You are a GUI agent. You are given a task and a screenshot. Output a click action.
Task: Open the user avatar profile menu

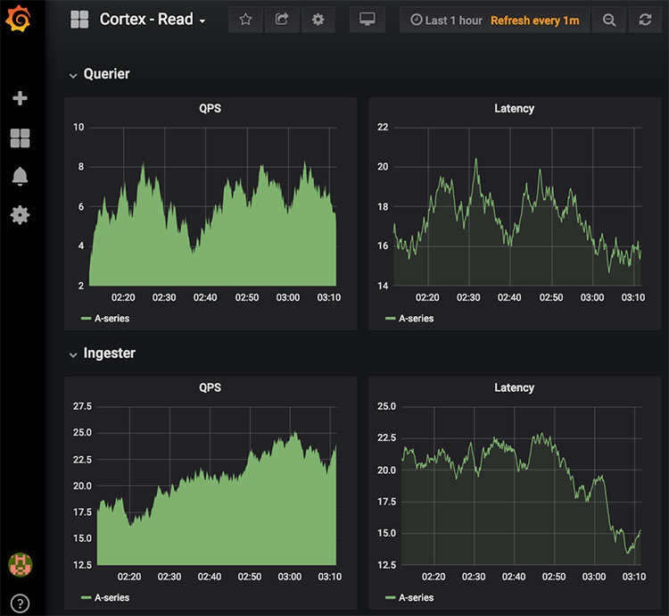coord(20,564)
